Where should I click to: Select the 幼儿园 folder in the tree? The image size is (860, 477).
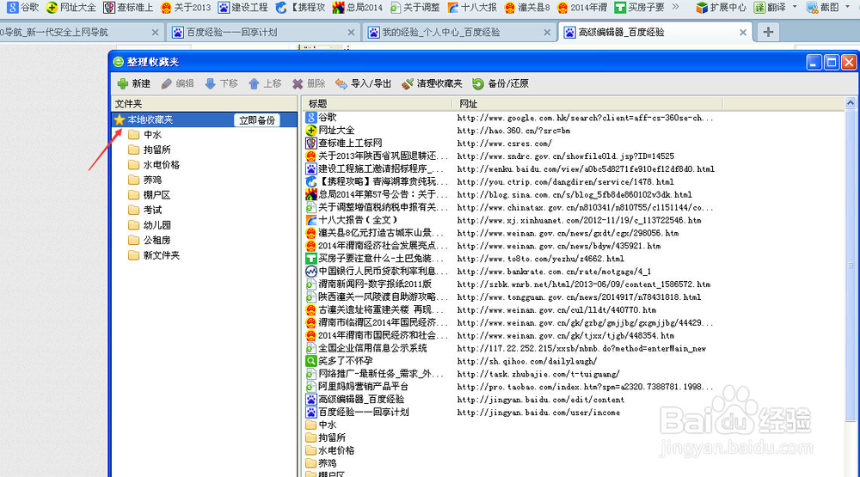[149, 225]
